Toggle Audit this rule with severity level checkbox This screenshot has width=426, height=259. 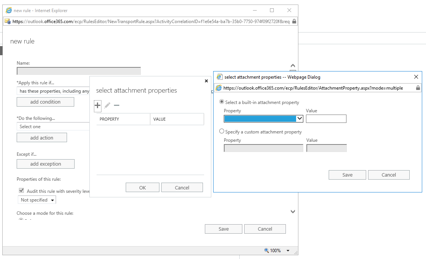(x=22, y=191)
